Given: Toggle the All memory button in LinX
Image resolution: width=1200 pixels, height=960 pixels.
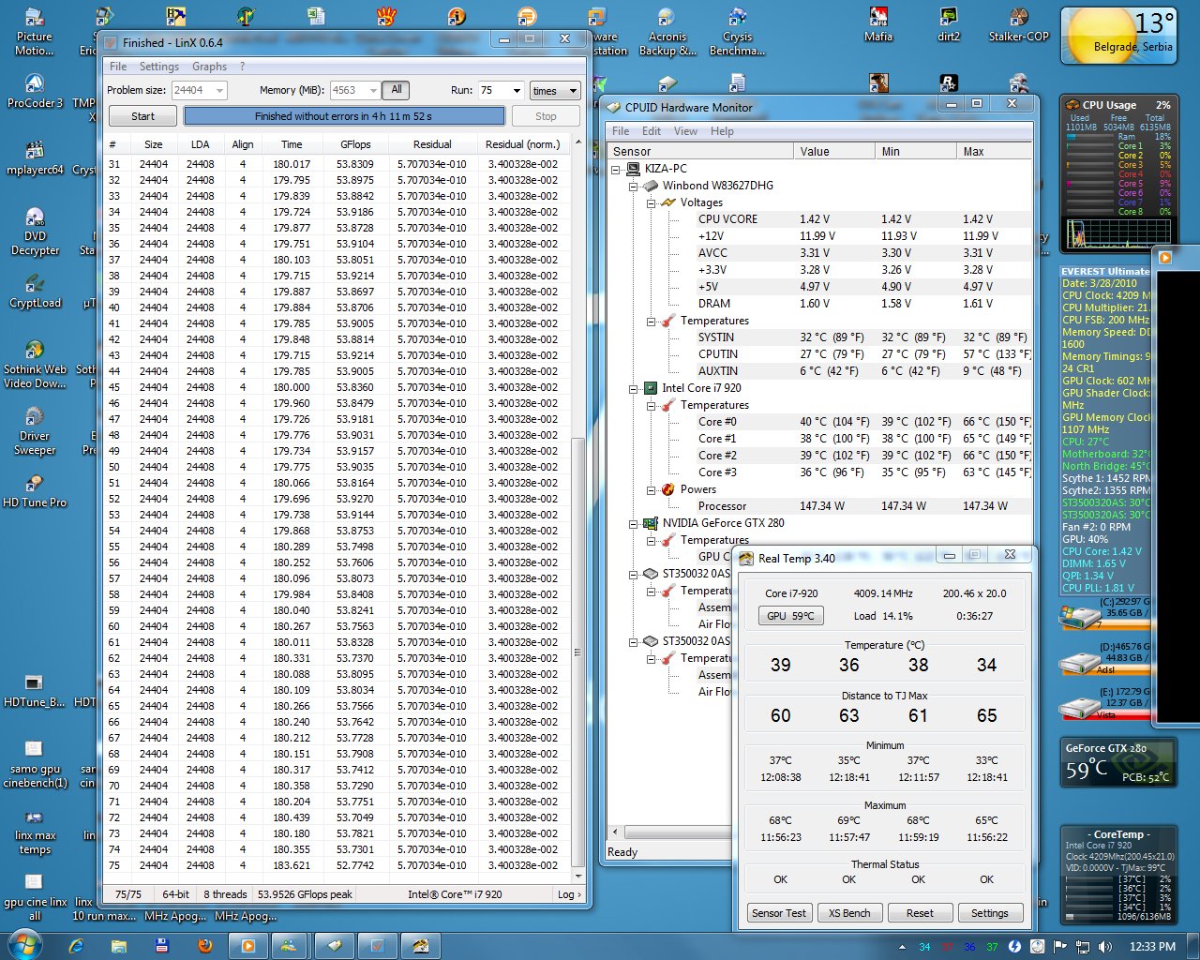Looking at the screenshot, I should (397, 90).
